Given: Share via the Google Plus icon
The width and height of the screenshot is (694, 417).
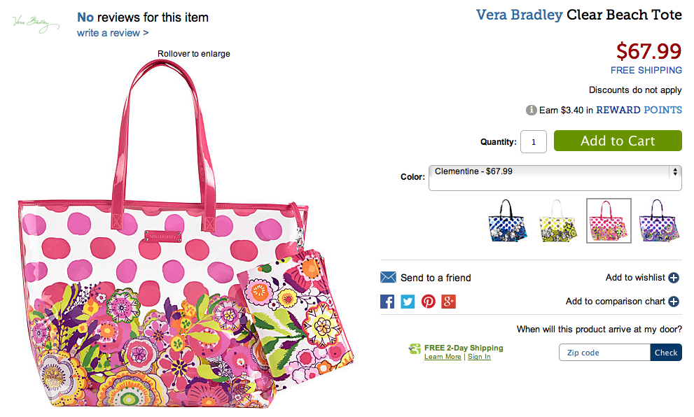Looking at the screenshot, I should pyautogui.click(x=448, y=302).
